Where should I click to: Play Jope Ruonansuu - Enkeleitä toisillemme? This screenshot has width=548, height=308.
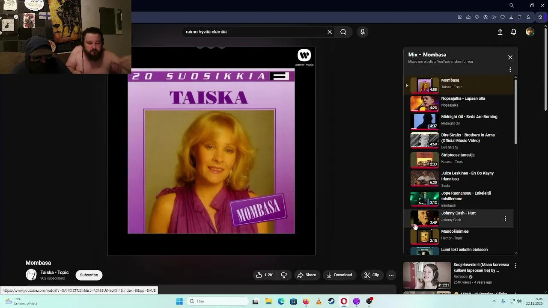(x=458, y=199)
